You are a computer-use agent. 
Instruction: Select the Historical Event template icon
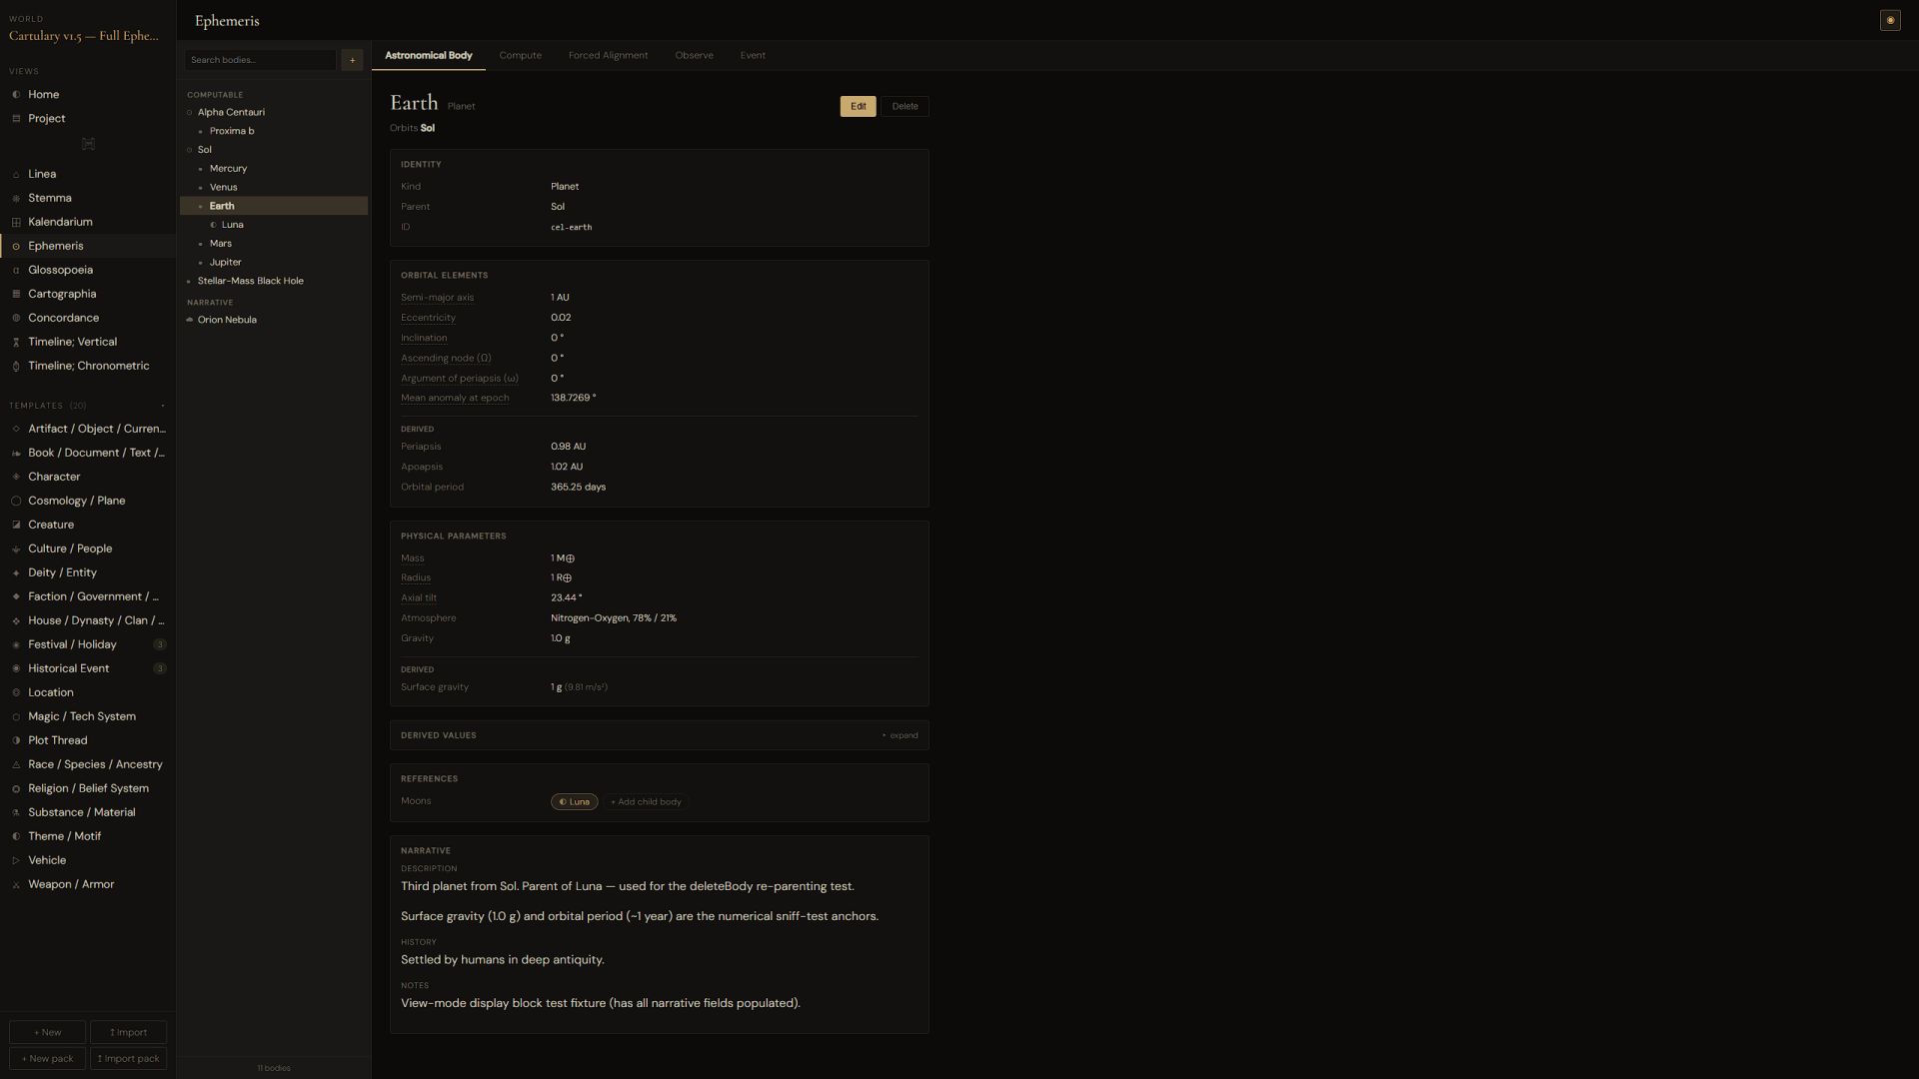coord(16,669)
